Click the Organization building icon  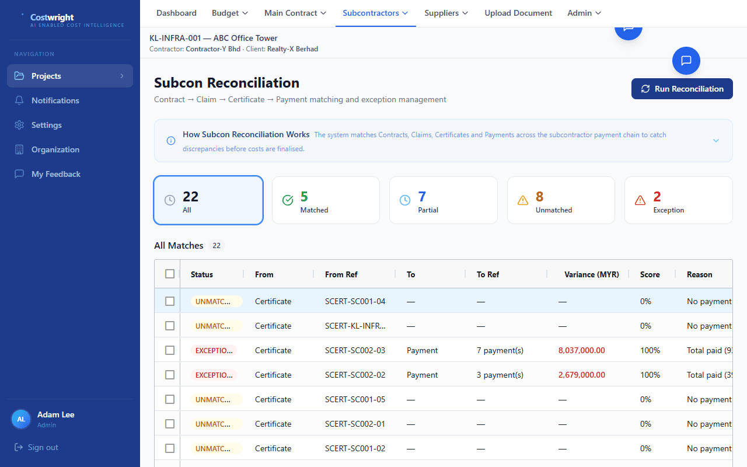(19, 149)
